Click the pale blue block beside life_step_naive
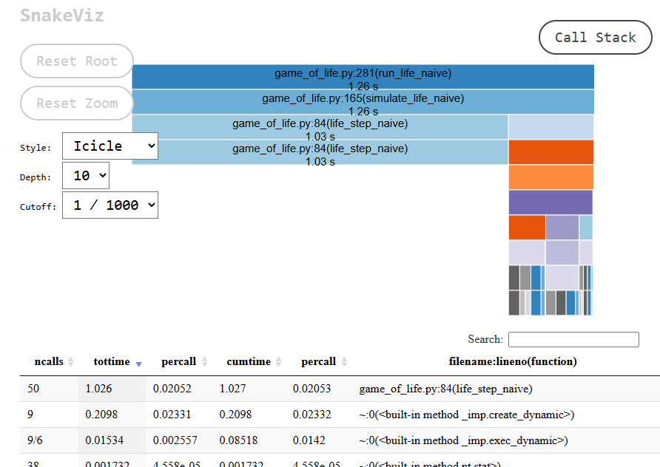 [551, 127]
